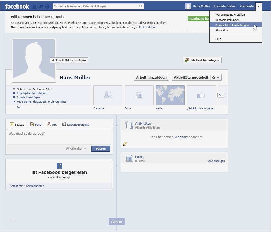Click the search magnifier icon
The image size is (271, 232).
[141, 6]
